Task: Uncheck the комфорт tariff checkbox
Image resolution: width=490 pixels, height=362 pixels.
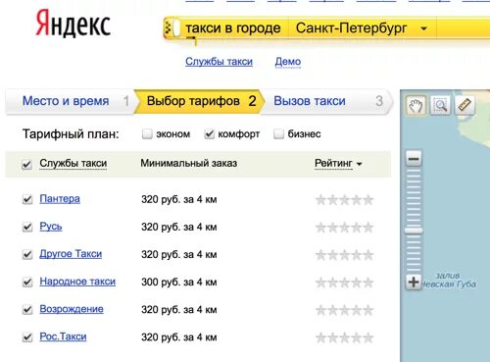Action: 209,134
